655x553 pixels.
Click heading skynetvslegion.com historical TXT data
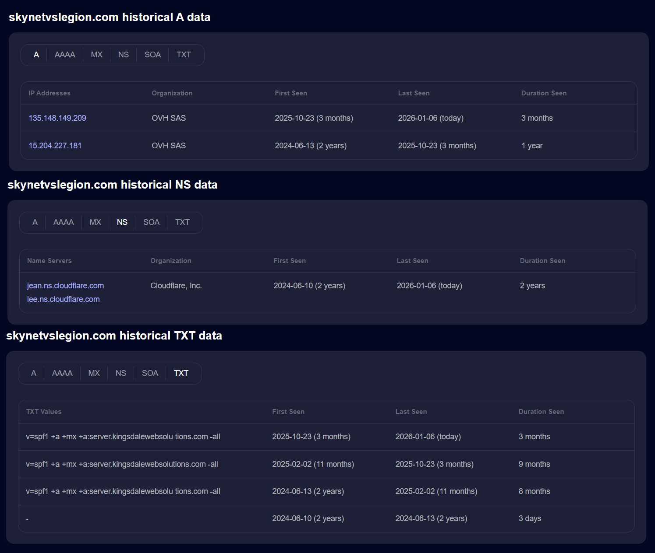114,336
